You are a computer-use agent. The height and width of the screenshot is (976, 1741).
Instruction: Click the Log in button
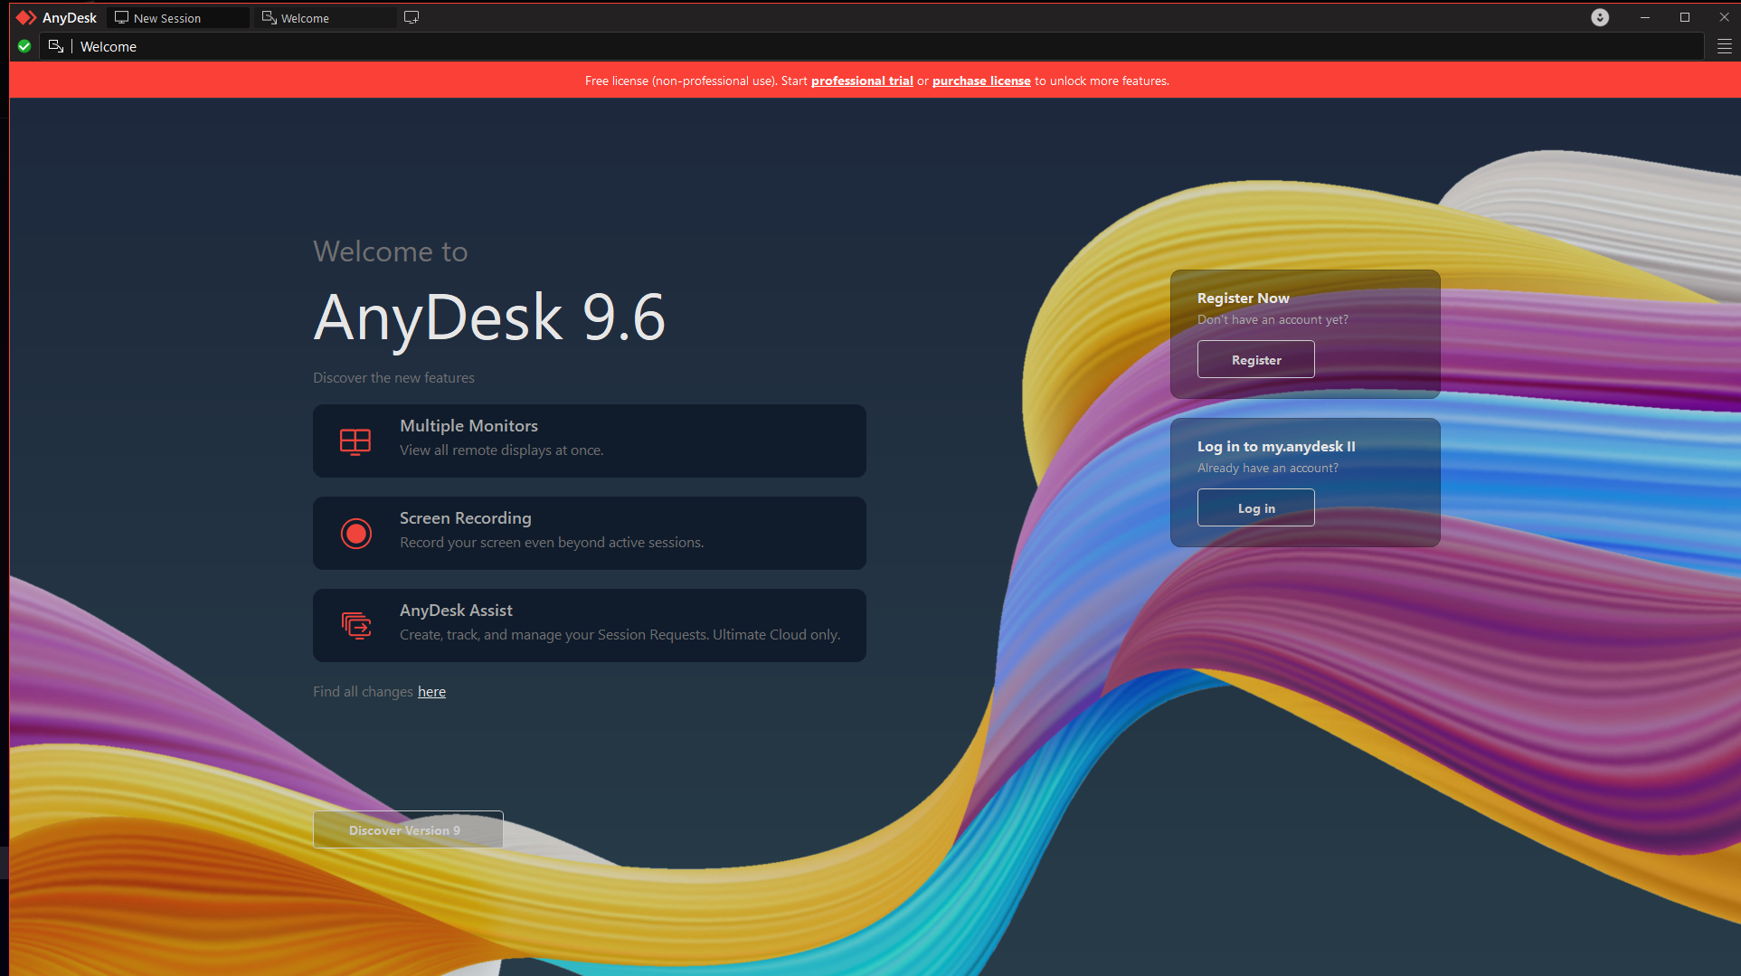click(x=1256, y=507)
